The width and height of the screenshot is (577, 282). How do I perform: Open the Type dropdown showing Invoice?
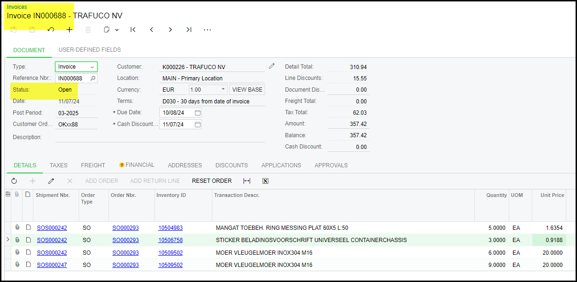(92, 67)
